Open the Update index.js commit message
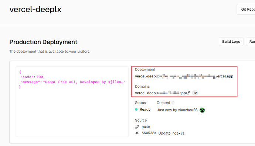 171,133
